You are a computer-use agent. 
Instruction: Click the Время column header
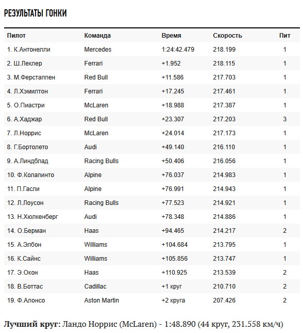point(171,36)
